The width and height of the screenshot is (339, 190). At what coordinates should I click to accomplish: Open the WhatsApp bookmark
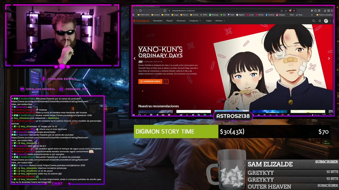(x=214, y=15)
